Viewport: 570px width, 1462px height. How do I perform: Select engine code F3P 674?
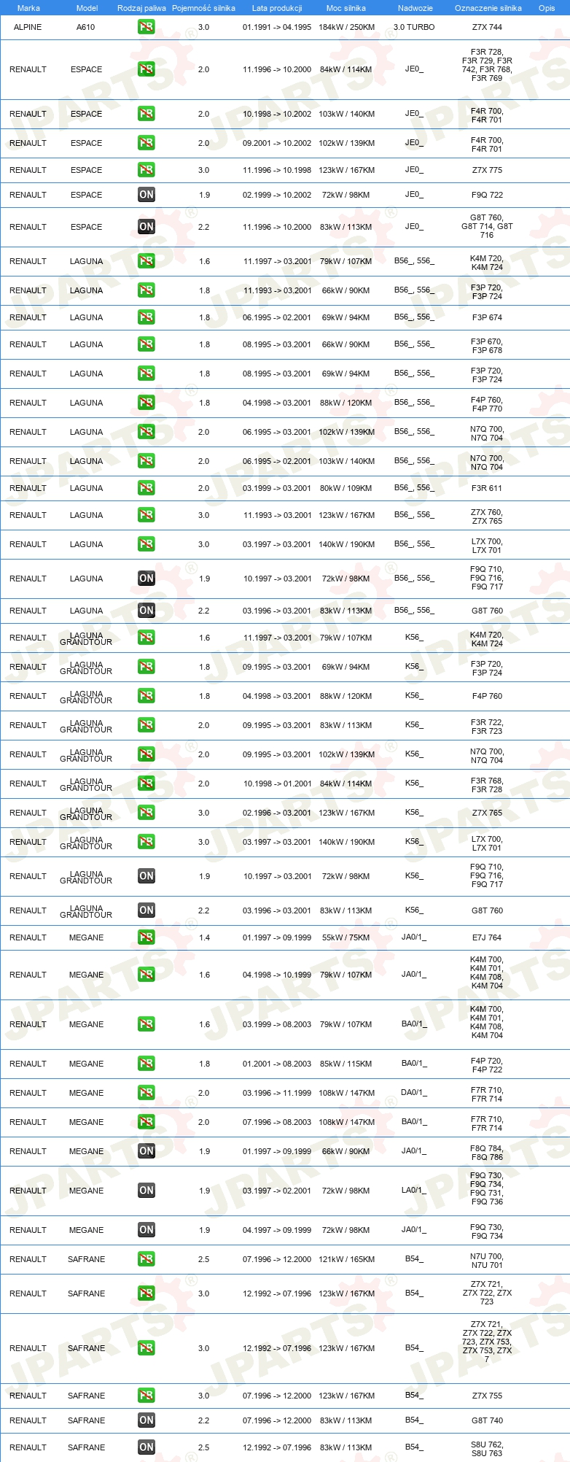point(487,317)
